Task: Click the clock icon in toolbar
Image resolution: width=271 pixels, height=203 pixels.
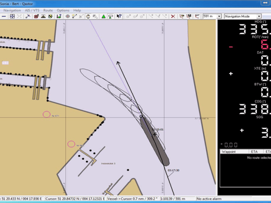Action: [88, 17]
